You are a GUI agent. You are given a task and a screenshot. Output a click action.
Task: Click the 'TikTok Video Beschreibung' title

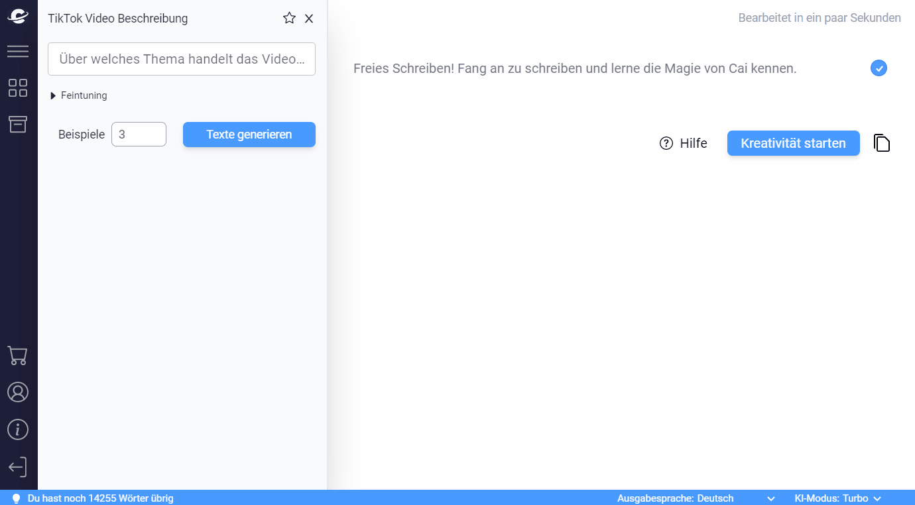point(118,19)
